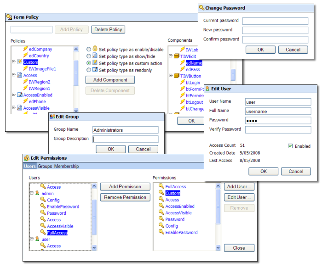Switch to the Groups tab
The height and width of the screenshot is (268, 322).
pyautogui.click(x=45, y=166)
